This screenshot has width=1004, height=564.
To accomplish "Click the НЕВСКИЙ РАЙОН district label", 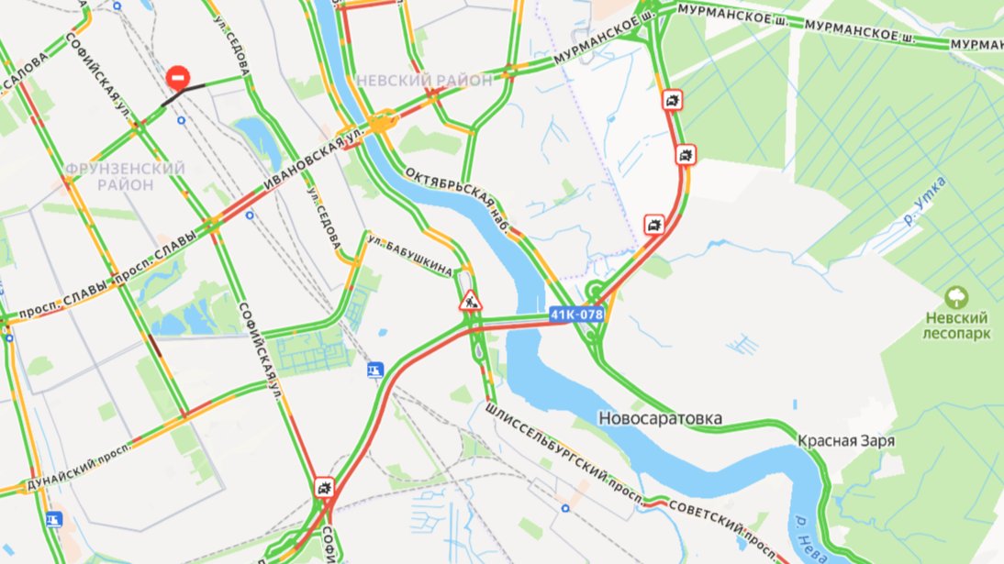I will pos(425,81).
